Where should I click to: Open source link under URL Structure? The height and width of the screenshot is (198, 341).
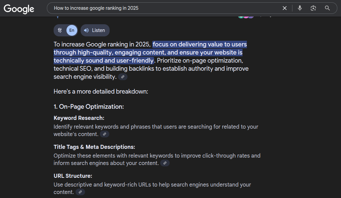pos(80,192)
